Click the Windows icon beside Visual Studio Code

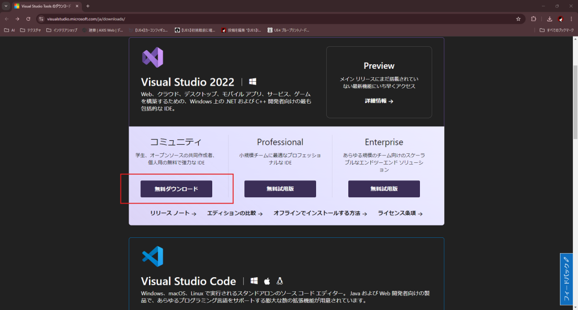click(254, 281)
